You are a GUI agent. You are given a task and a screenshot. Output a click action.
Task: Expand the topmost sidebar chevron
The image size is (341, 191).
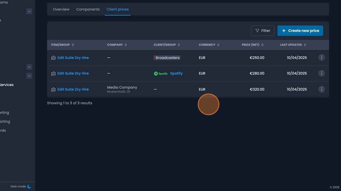click(29, 11)
